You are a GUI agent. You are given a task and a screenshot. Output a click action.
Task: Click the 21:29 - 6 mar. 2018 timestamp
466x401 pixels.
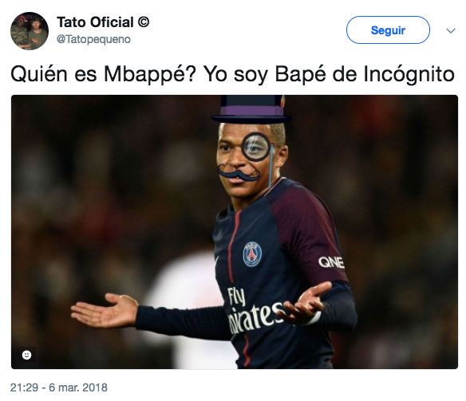pos(59,387)
